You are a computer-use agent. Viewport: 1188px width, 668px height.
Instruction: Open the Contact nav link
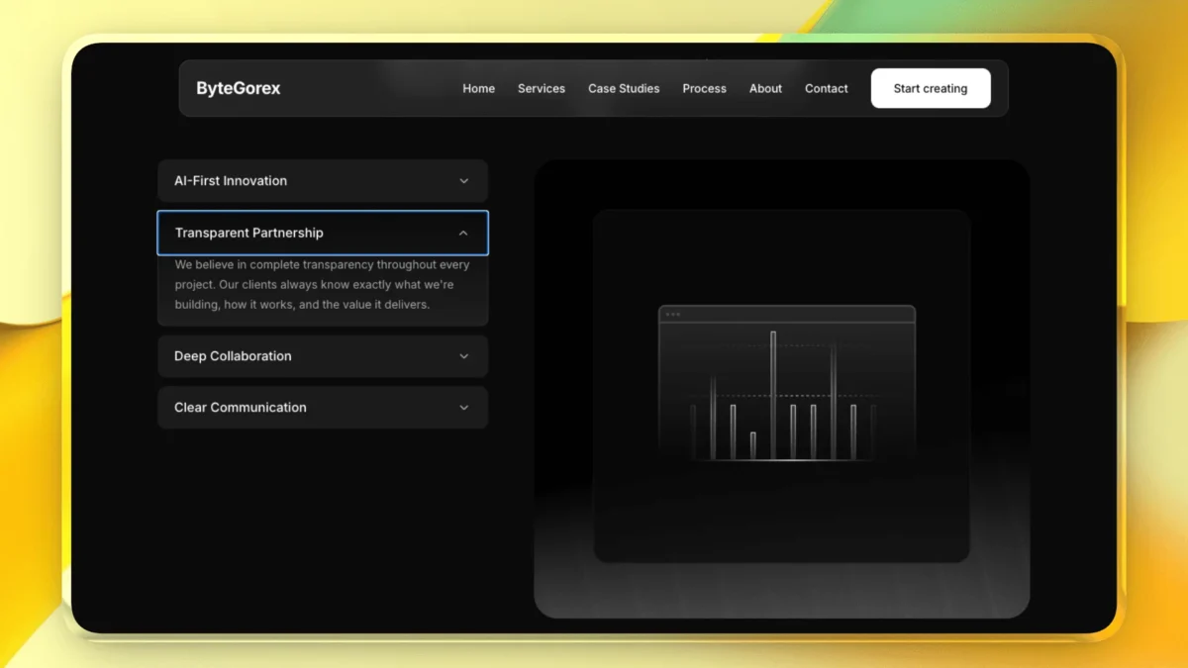pyautogui.click(x=826, y=88)
